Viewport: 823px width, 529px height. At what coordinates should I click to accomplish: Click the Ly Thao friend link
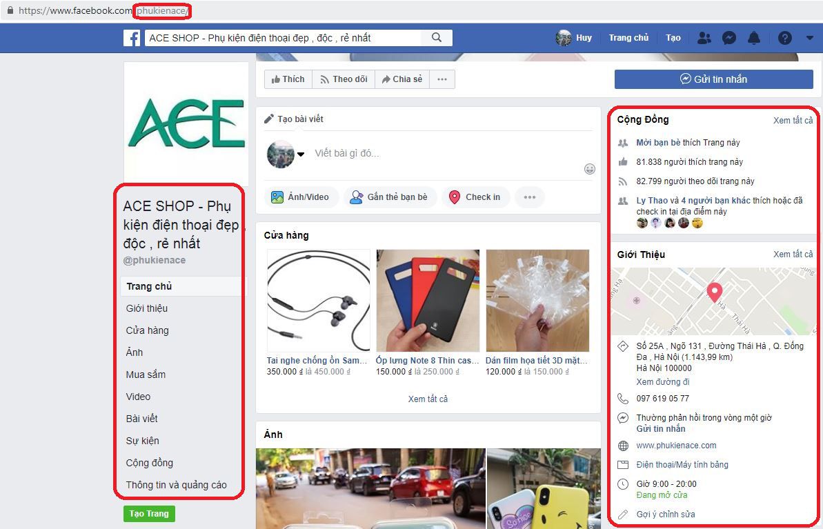tap(652, 201)
